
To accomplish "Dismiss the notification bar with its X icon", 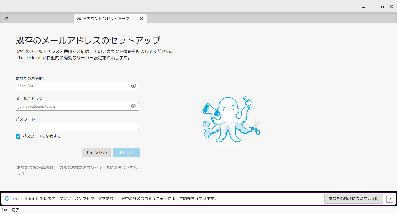I will point(390,199).
